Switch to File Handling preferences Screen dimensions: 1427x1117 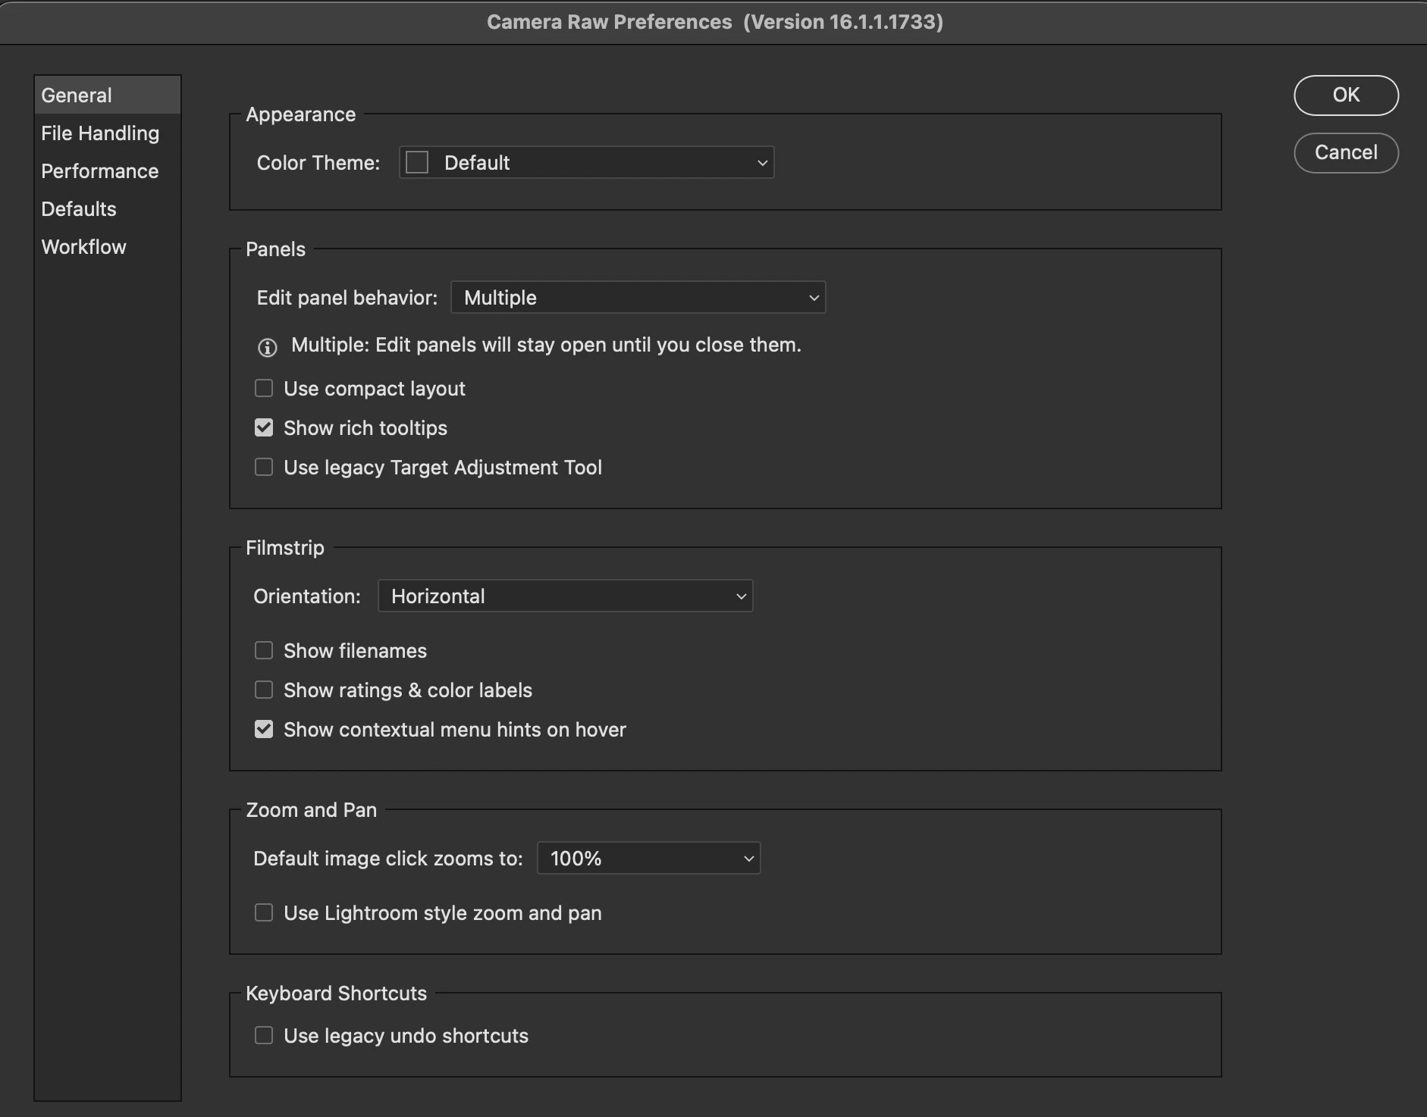coord(107,133)
